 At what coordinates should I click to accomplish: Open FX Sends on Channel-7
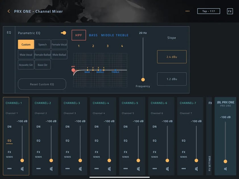coord(184,154)
